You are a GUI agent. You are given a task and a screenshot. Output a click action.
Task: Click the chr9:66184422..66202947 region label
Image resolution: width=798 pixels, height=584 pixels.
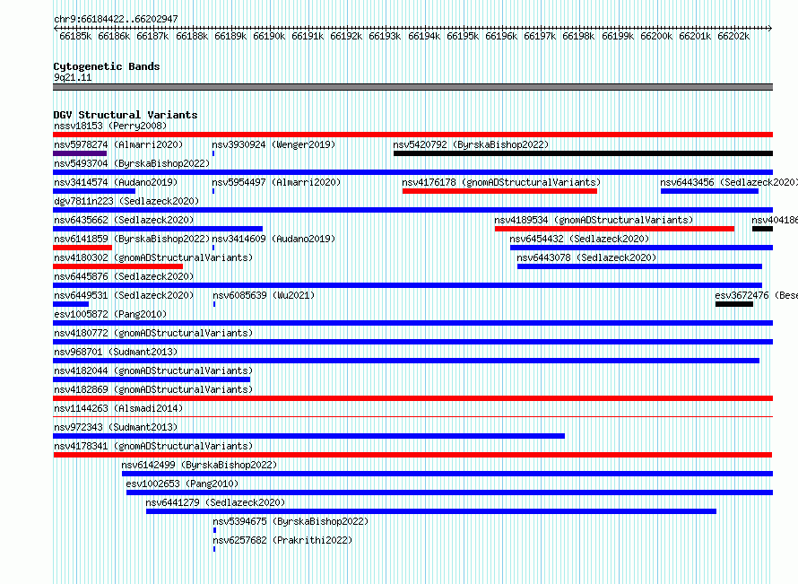[x=116, y=19]
